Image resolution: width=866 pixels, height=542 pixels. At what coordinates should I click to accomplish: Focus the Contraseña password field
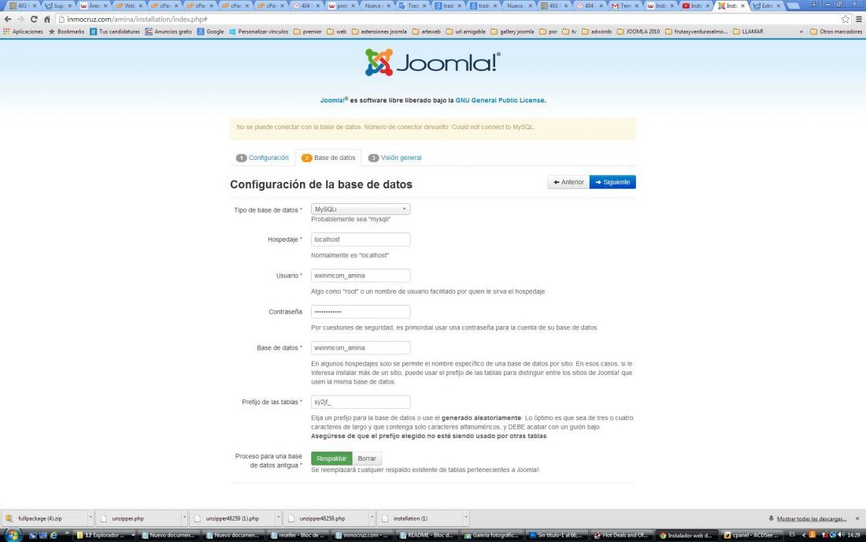click(x=360, y=312)
